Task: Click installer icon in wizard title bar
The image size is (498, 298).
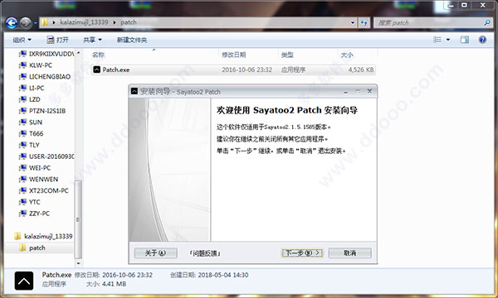Action: [134, 92]
